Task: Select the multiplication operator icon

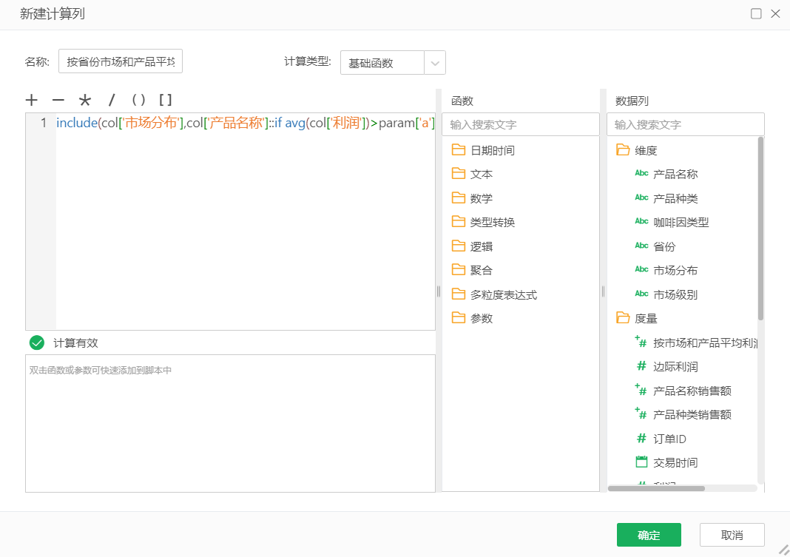Action: (x=85, y=98)
